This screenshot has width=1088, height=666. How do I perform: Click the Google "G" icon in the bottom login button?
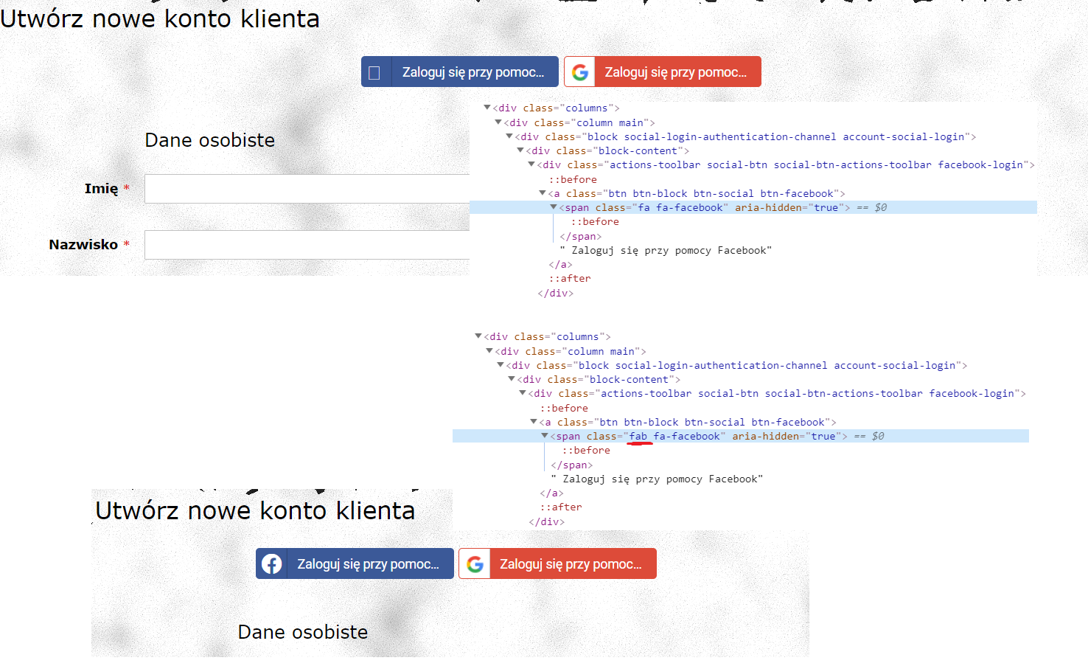tap(475, 563)
